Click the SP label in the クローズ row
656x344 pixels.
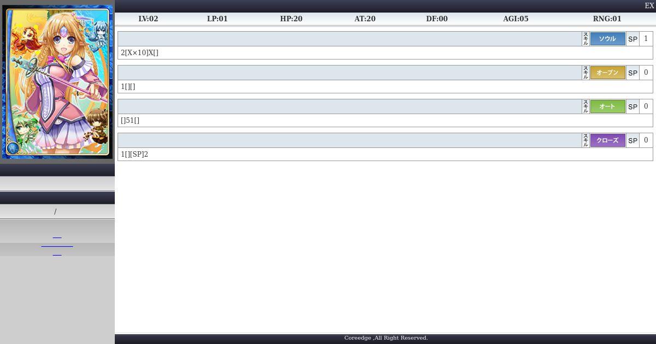coord(632,140)
